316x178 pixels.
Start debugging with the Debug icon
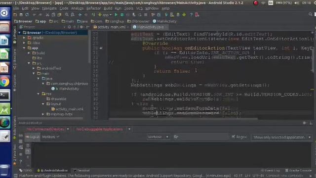122,15
